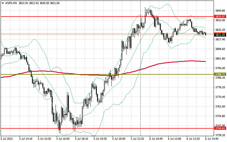The height and width of the screenshot is (142, 227).
Task: Click the 3794.00 price axis label
Action: [x=220, y=68]
